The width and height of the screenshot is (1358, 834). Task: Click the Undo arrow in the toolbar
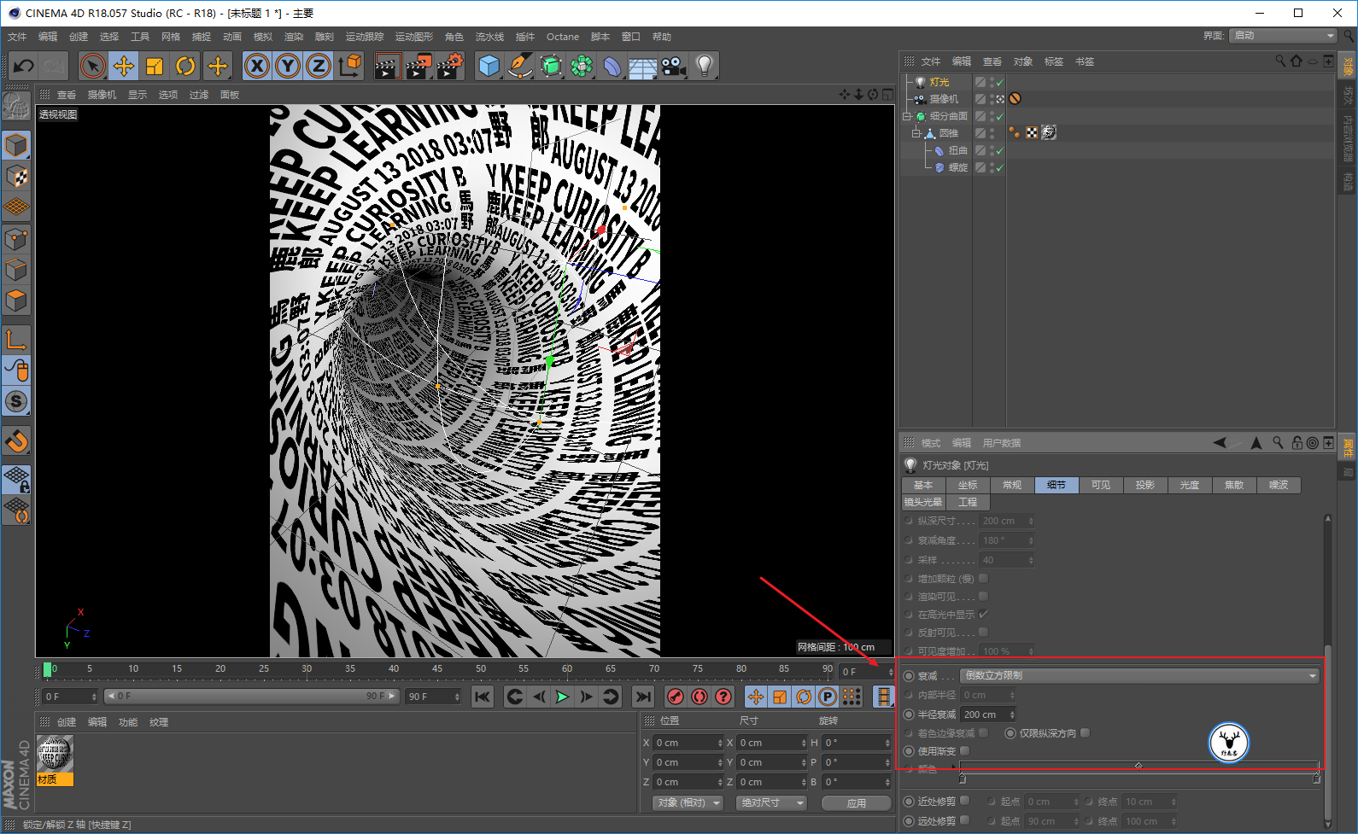coord(24,66)
